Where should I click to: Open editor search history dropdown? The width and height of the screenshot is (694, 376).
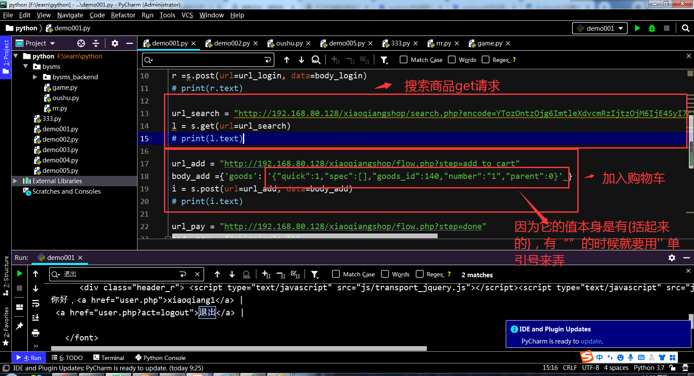[x=149, y=60]
